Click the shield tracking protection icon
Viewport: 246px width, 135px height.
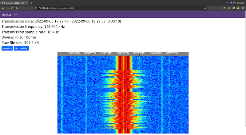[36, 8]
